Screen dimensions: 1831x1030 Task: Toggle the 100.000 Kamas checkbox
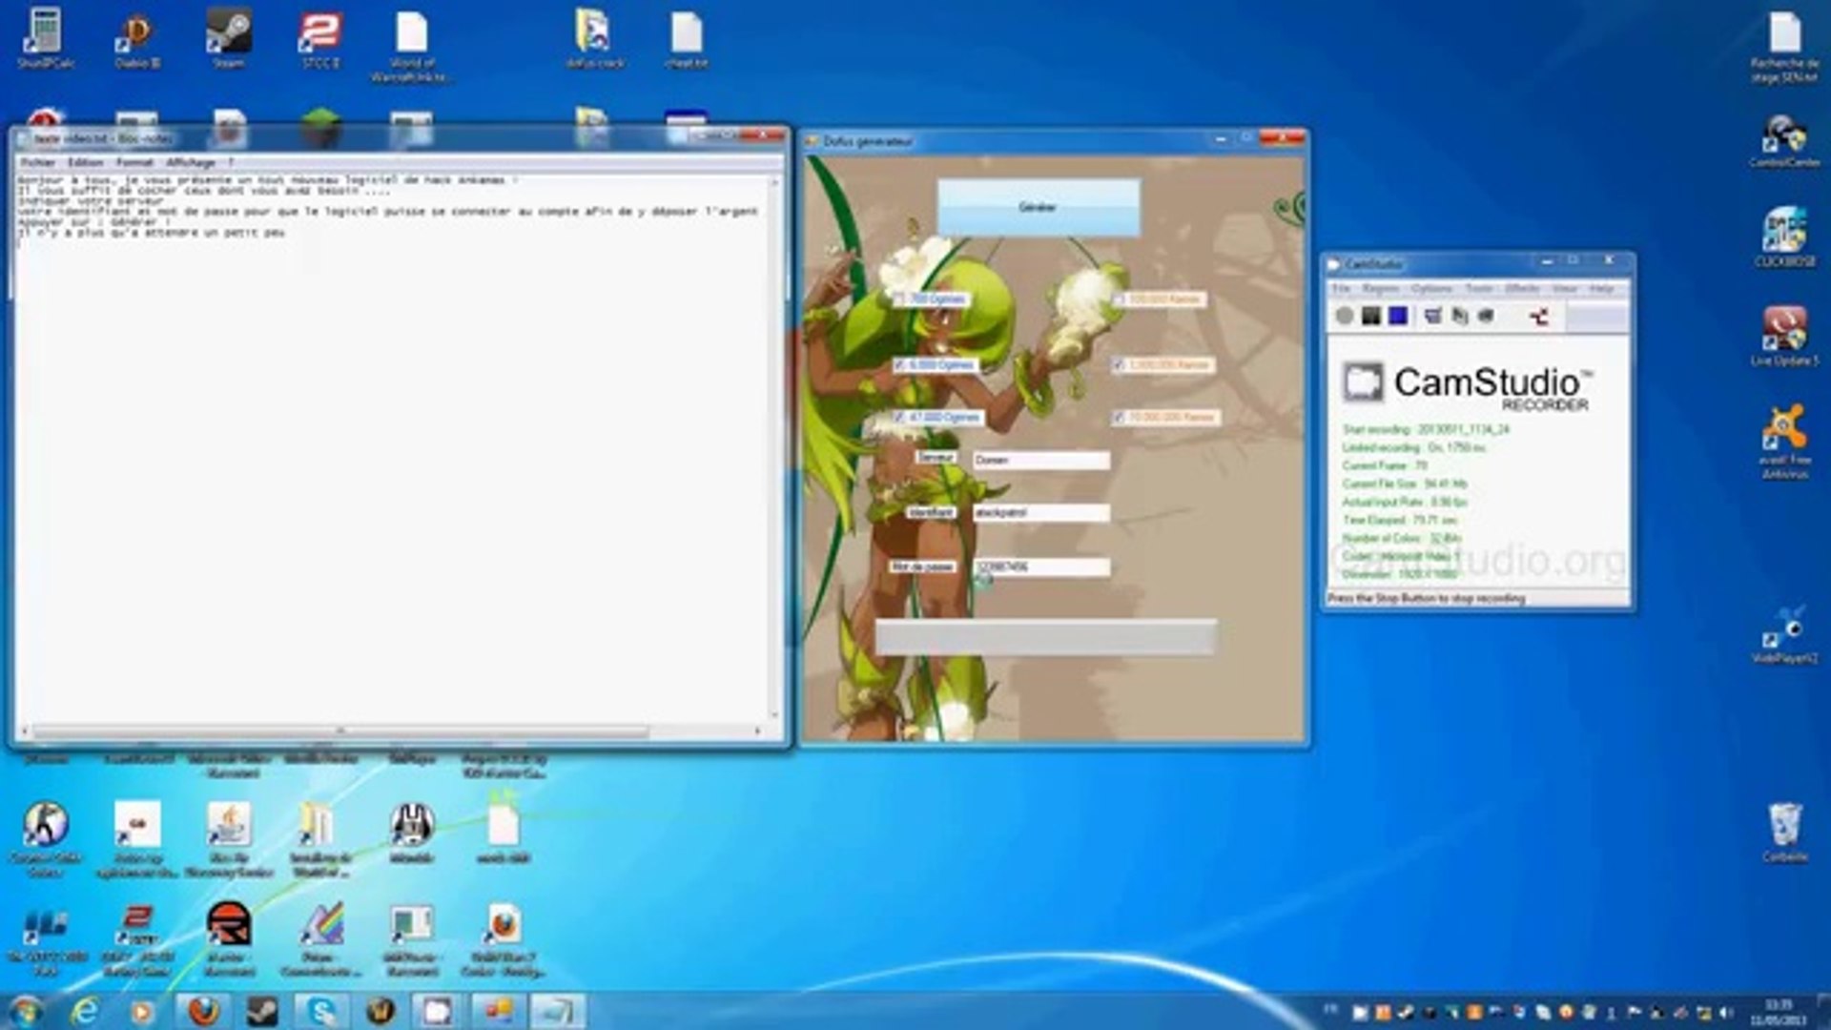coord(1118,299)
